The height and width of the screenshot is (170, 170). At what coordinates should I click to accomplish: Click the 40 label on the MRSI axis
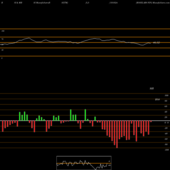point(166,112)
